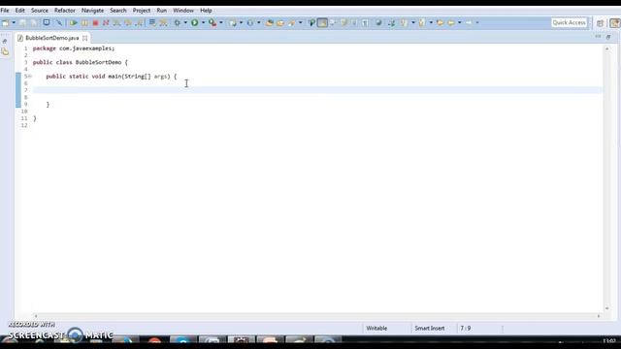Viewport: 621px width, 349px height.
Task: Open the External Tools dropdown arrow
Action: pos(220,23)
